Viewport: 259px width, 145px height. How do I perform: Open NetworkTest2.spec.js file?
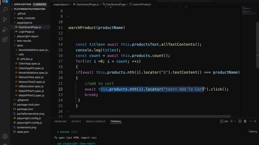click(32, 82)
